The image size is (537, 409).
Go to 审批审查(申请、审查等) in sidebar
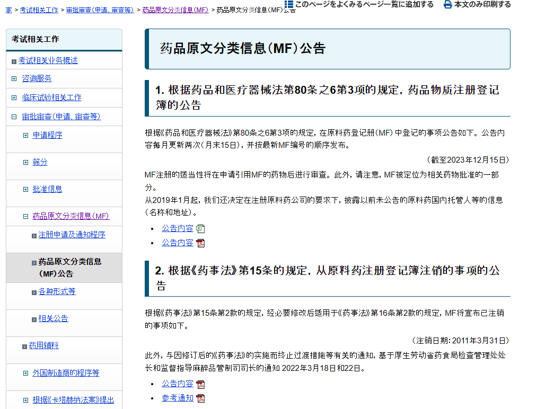click(x=61, y=117)
